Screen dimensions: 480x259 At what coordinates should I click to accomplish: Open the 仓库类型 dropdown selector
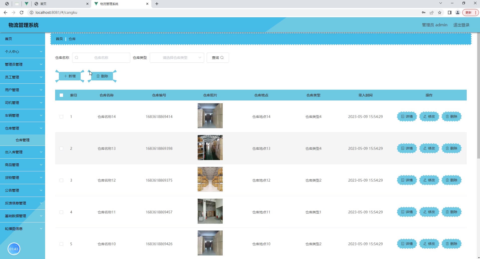point(177,58)
